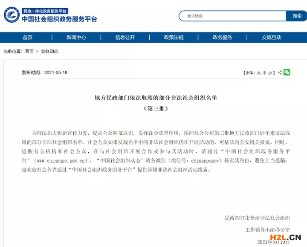Set font size to 中 (medium)

pos(264,73)
